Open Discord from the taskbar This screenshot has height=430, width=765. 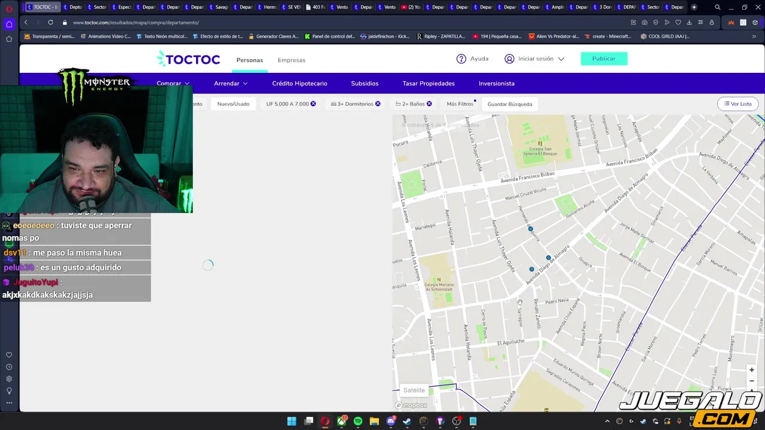(391, 421)
